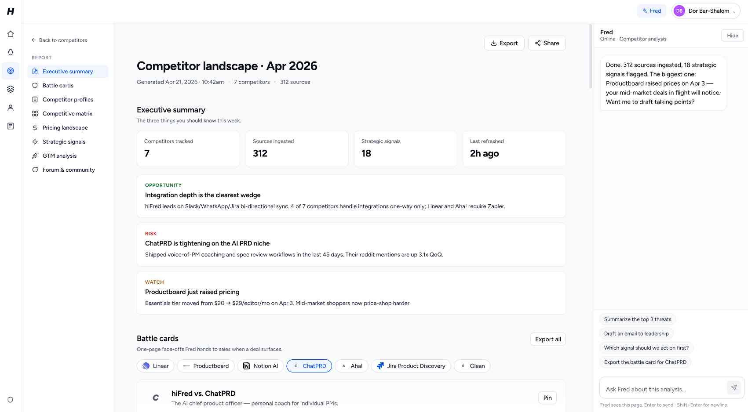Go to Strategic signals
Image resolution: width=748 pixels, height=412 pixels.
(x=68, y=142)
